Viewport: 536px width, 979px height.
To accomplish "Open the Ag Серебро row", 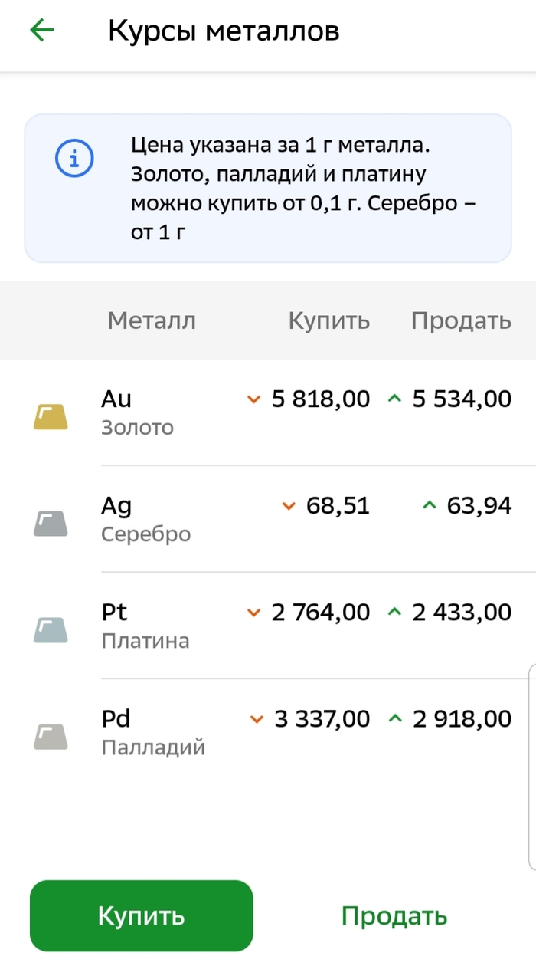I will [145, 519].
